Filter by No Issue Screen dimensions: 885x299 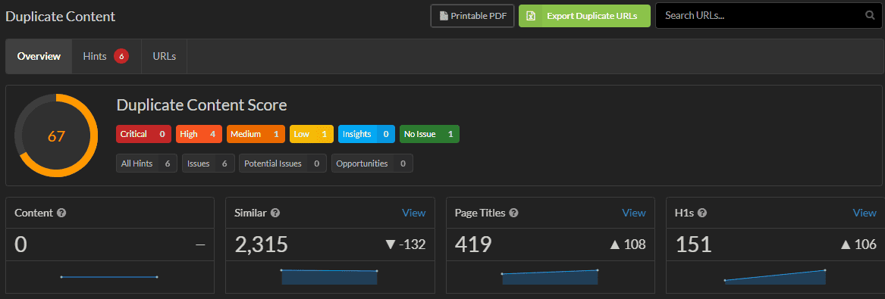coord(429,134)
